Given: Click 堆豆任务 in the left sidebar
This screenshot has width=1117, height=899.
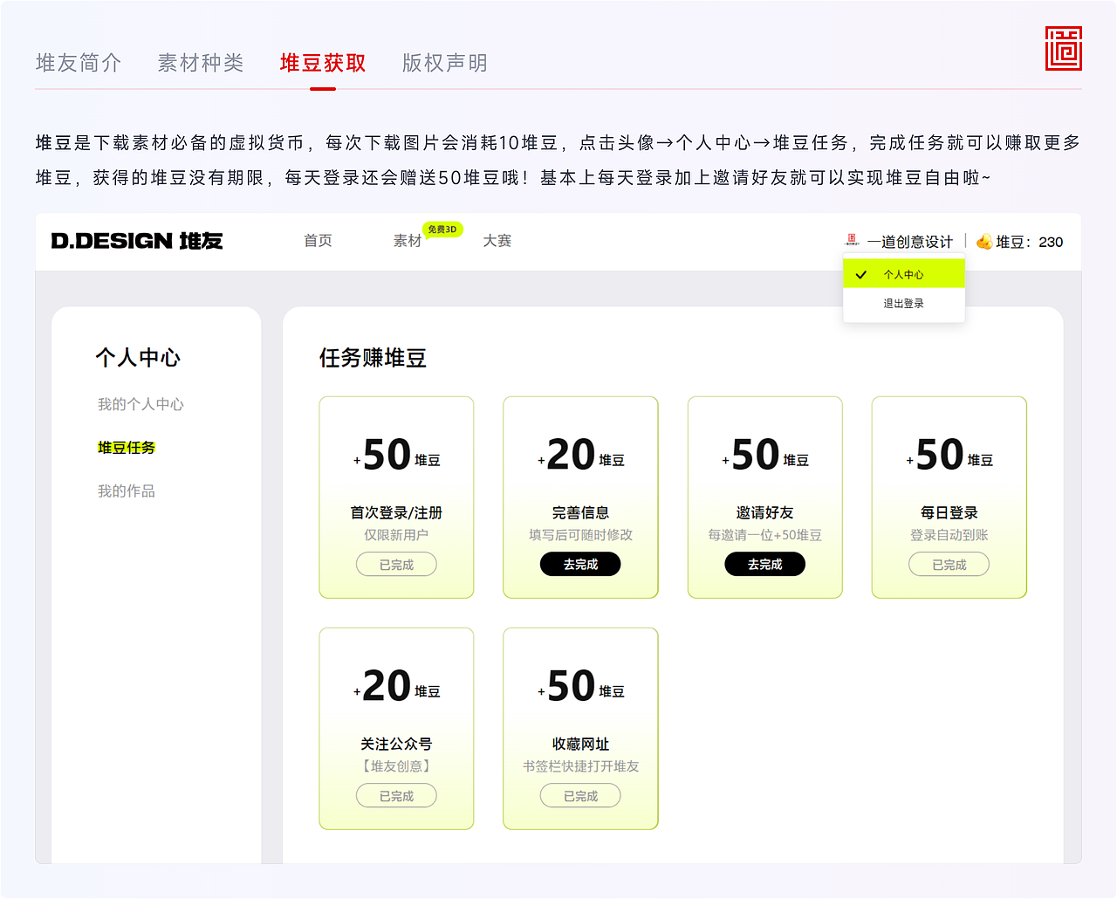Looking at the screenshot, I should 126,448.
